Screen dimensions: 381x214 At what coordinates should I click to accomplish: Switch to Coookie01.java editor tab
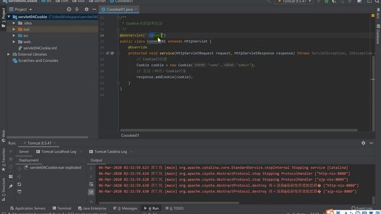coord(120,10)
